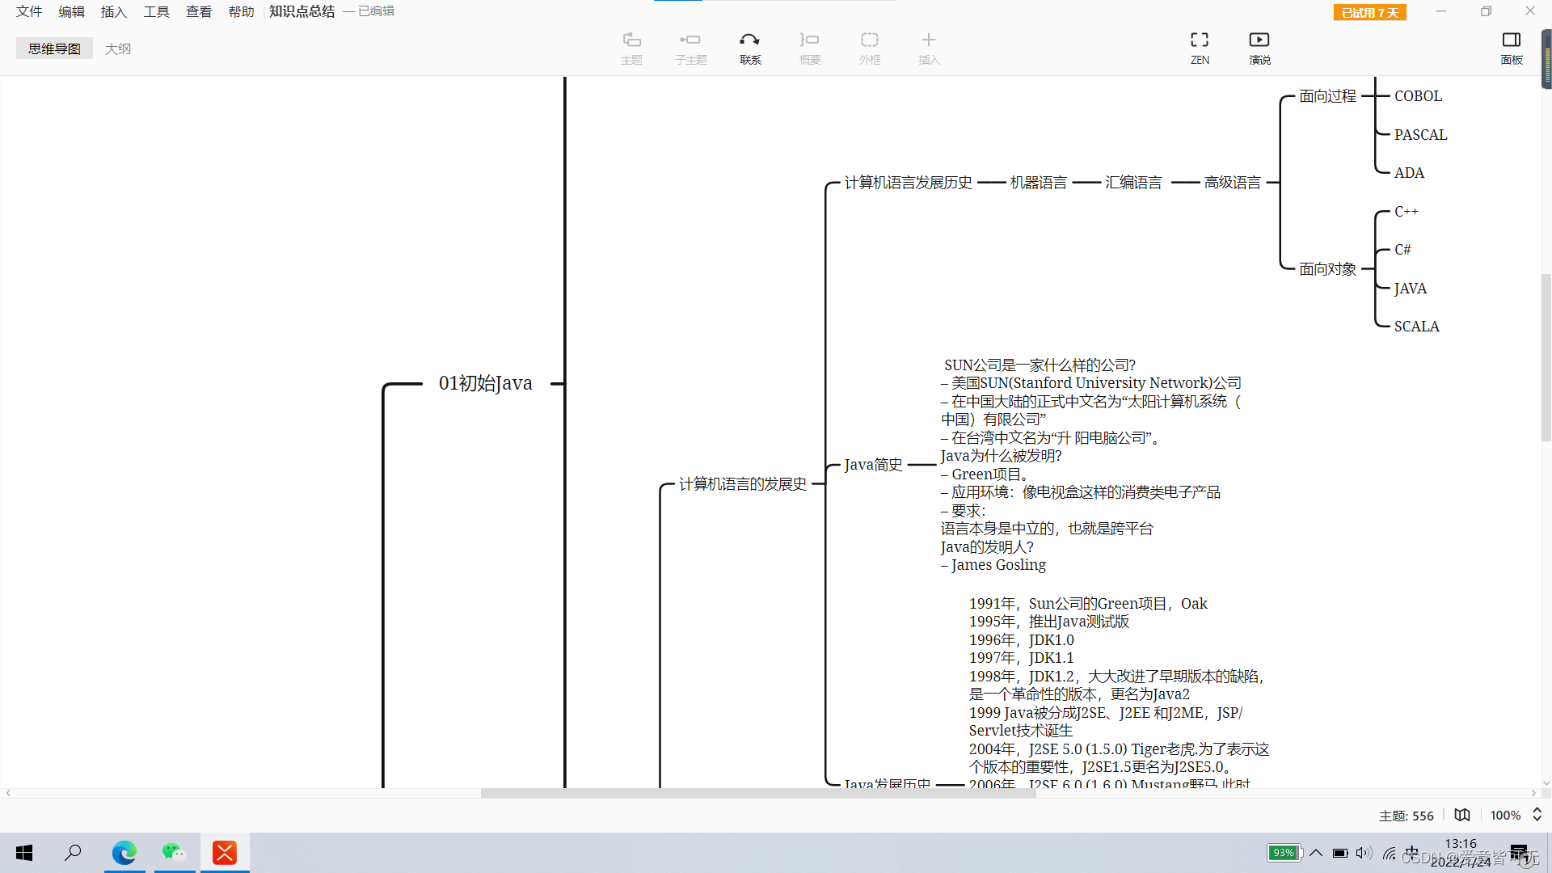Click the Summary (概要) toolbar icon
The image size is (1552, 873).
pos(810,48)
